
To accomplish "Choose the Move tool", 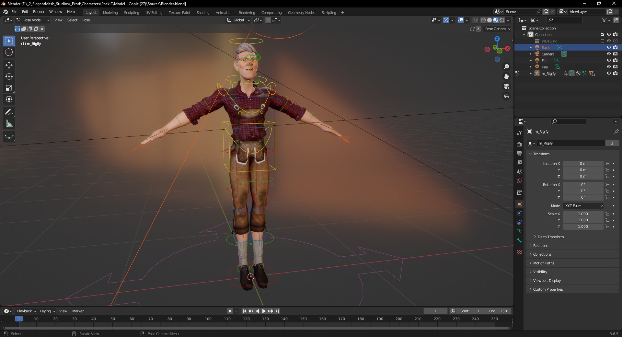I will [9, 65].
